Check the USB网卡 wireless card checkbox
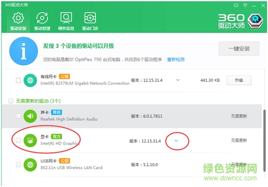Viewport: 268px width, 187px height. tap(18, 164)
